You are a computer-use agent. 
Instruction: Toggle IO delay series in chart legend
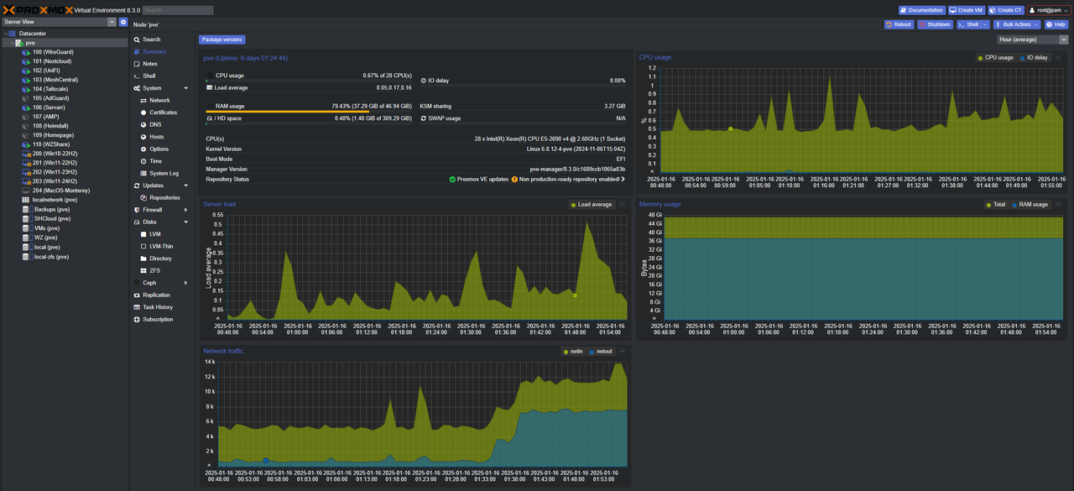click(x=1034, y=58)
